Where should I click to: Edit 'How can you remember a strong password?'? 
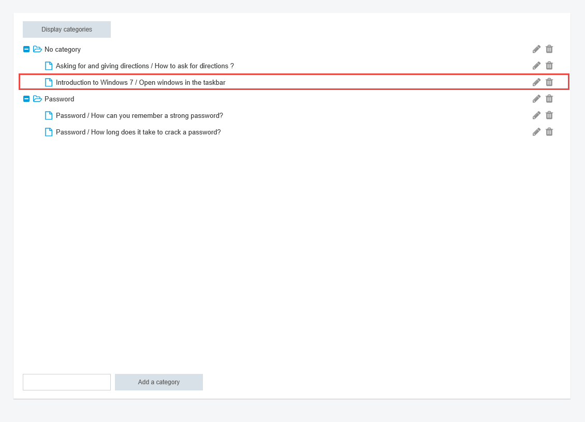coord(536,115)
